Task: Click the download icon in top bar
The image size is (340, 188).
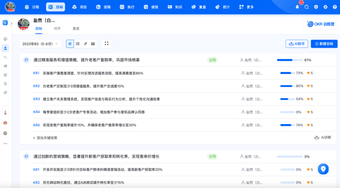Action: (x=316, y=7)
